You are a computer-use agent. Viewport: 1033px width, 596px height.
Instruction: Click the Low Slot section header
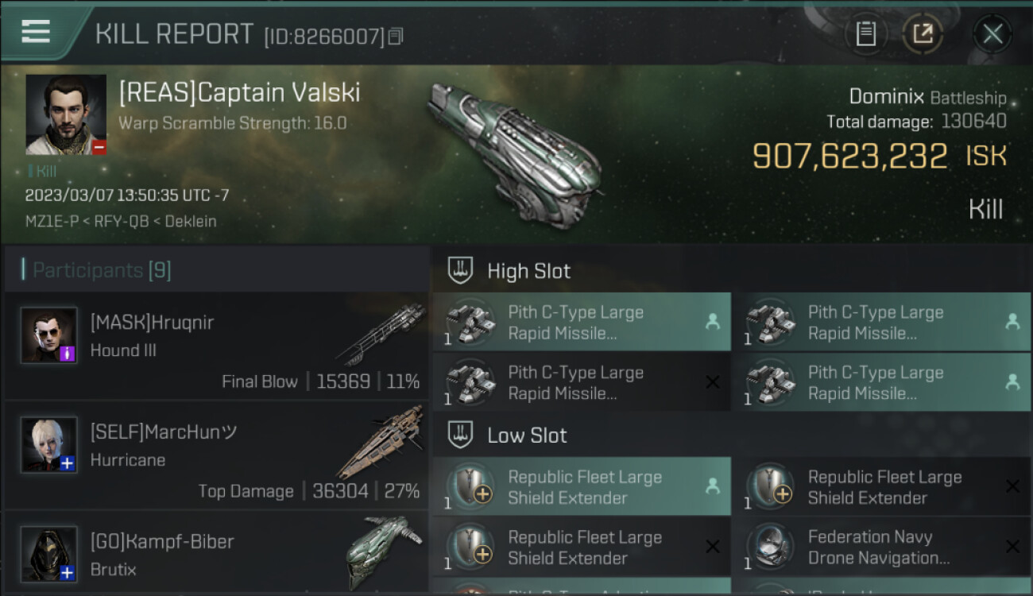pos(527,435)
